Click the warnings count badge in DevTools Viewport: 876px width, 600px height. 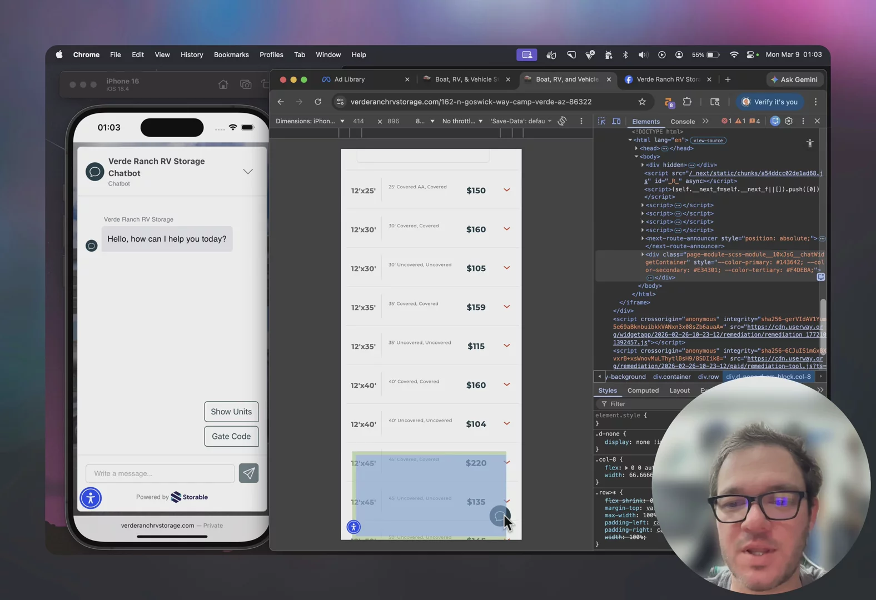(740, 121)
